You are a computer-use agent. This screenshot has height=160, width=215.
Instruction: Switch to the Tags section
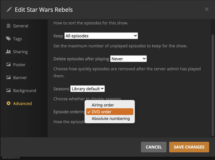click(17, 39)
